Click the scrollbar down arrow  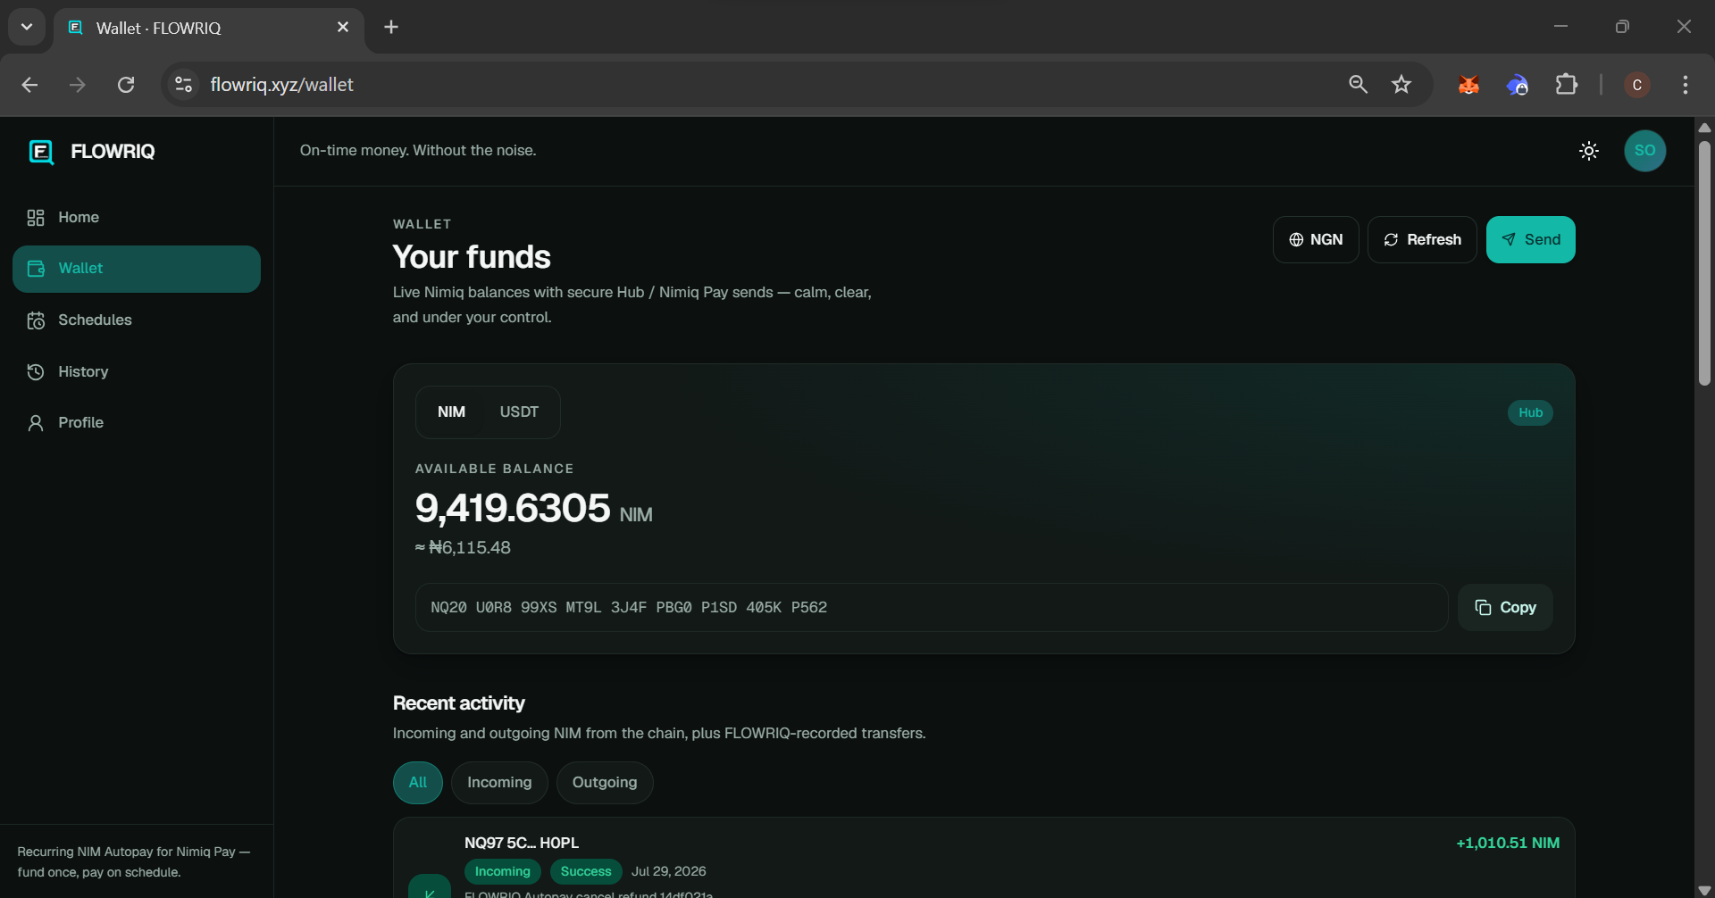[x=1704, y=890]
